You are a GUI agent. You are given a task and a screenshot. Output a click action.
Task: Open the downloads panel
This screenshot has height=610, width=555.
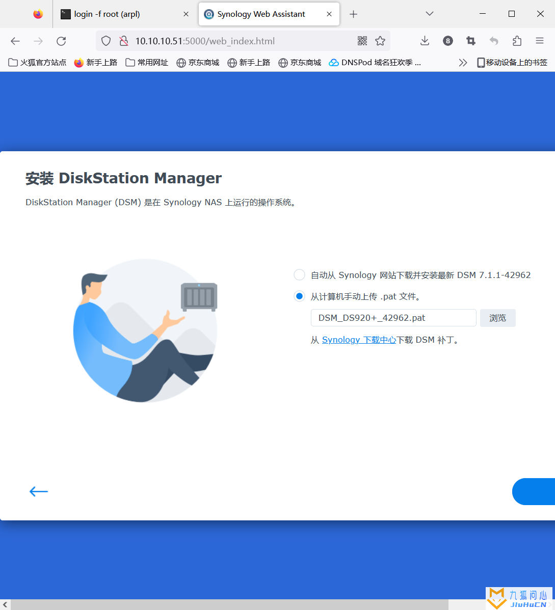(425, 41)
